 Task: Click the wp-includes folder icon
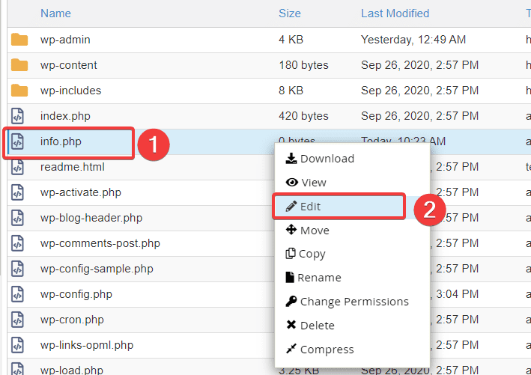pos(19,91)
